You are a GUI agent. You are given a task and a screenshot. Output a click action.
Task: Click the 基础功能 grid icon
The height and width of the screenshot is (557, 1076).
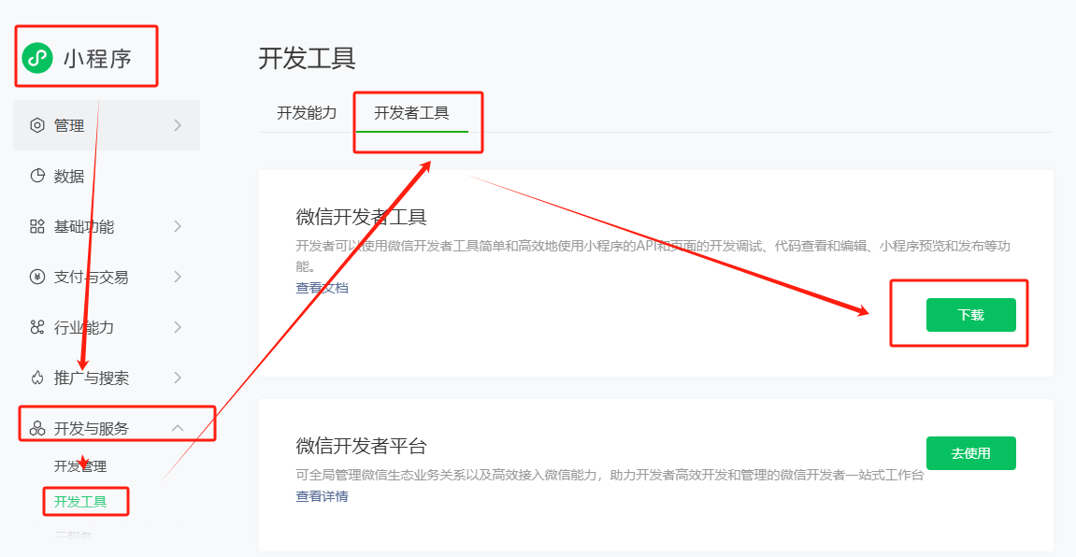click(37, 226)
